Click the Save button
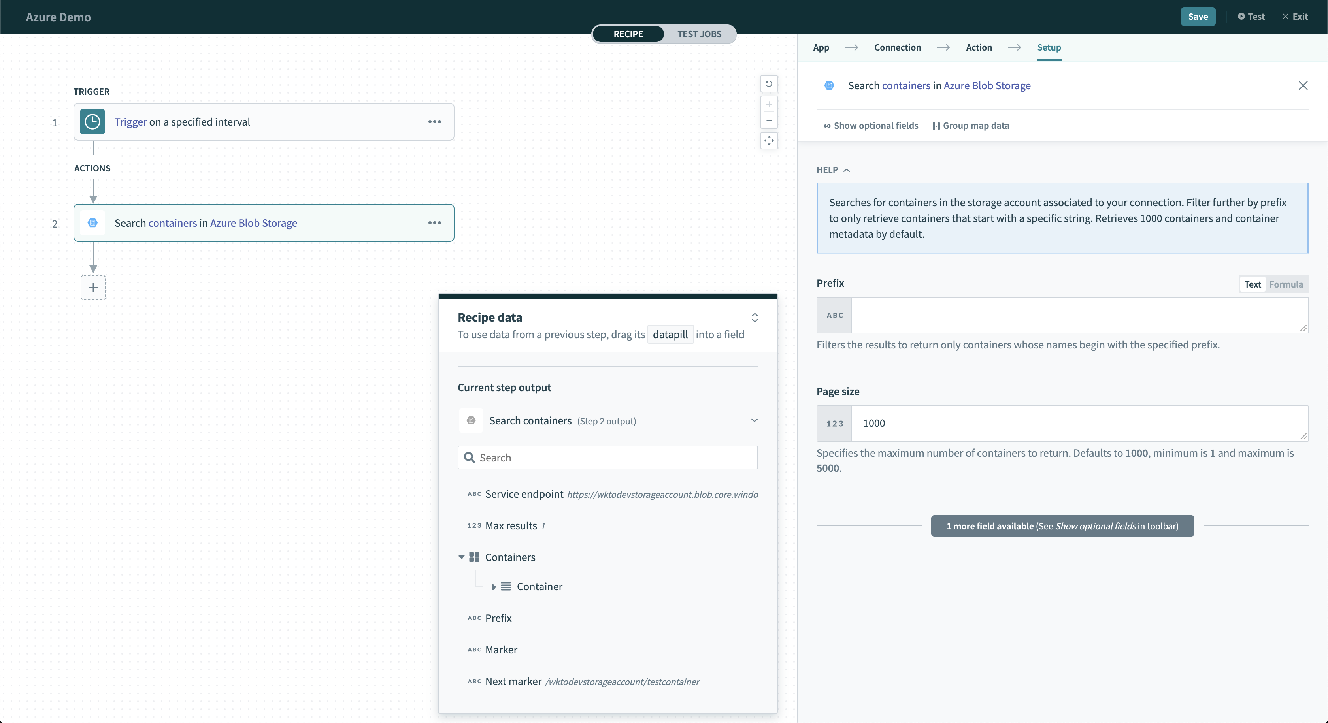Image resolution: width=1328 pixels, height=723 pixels. [1197, 16]
